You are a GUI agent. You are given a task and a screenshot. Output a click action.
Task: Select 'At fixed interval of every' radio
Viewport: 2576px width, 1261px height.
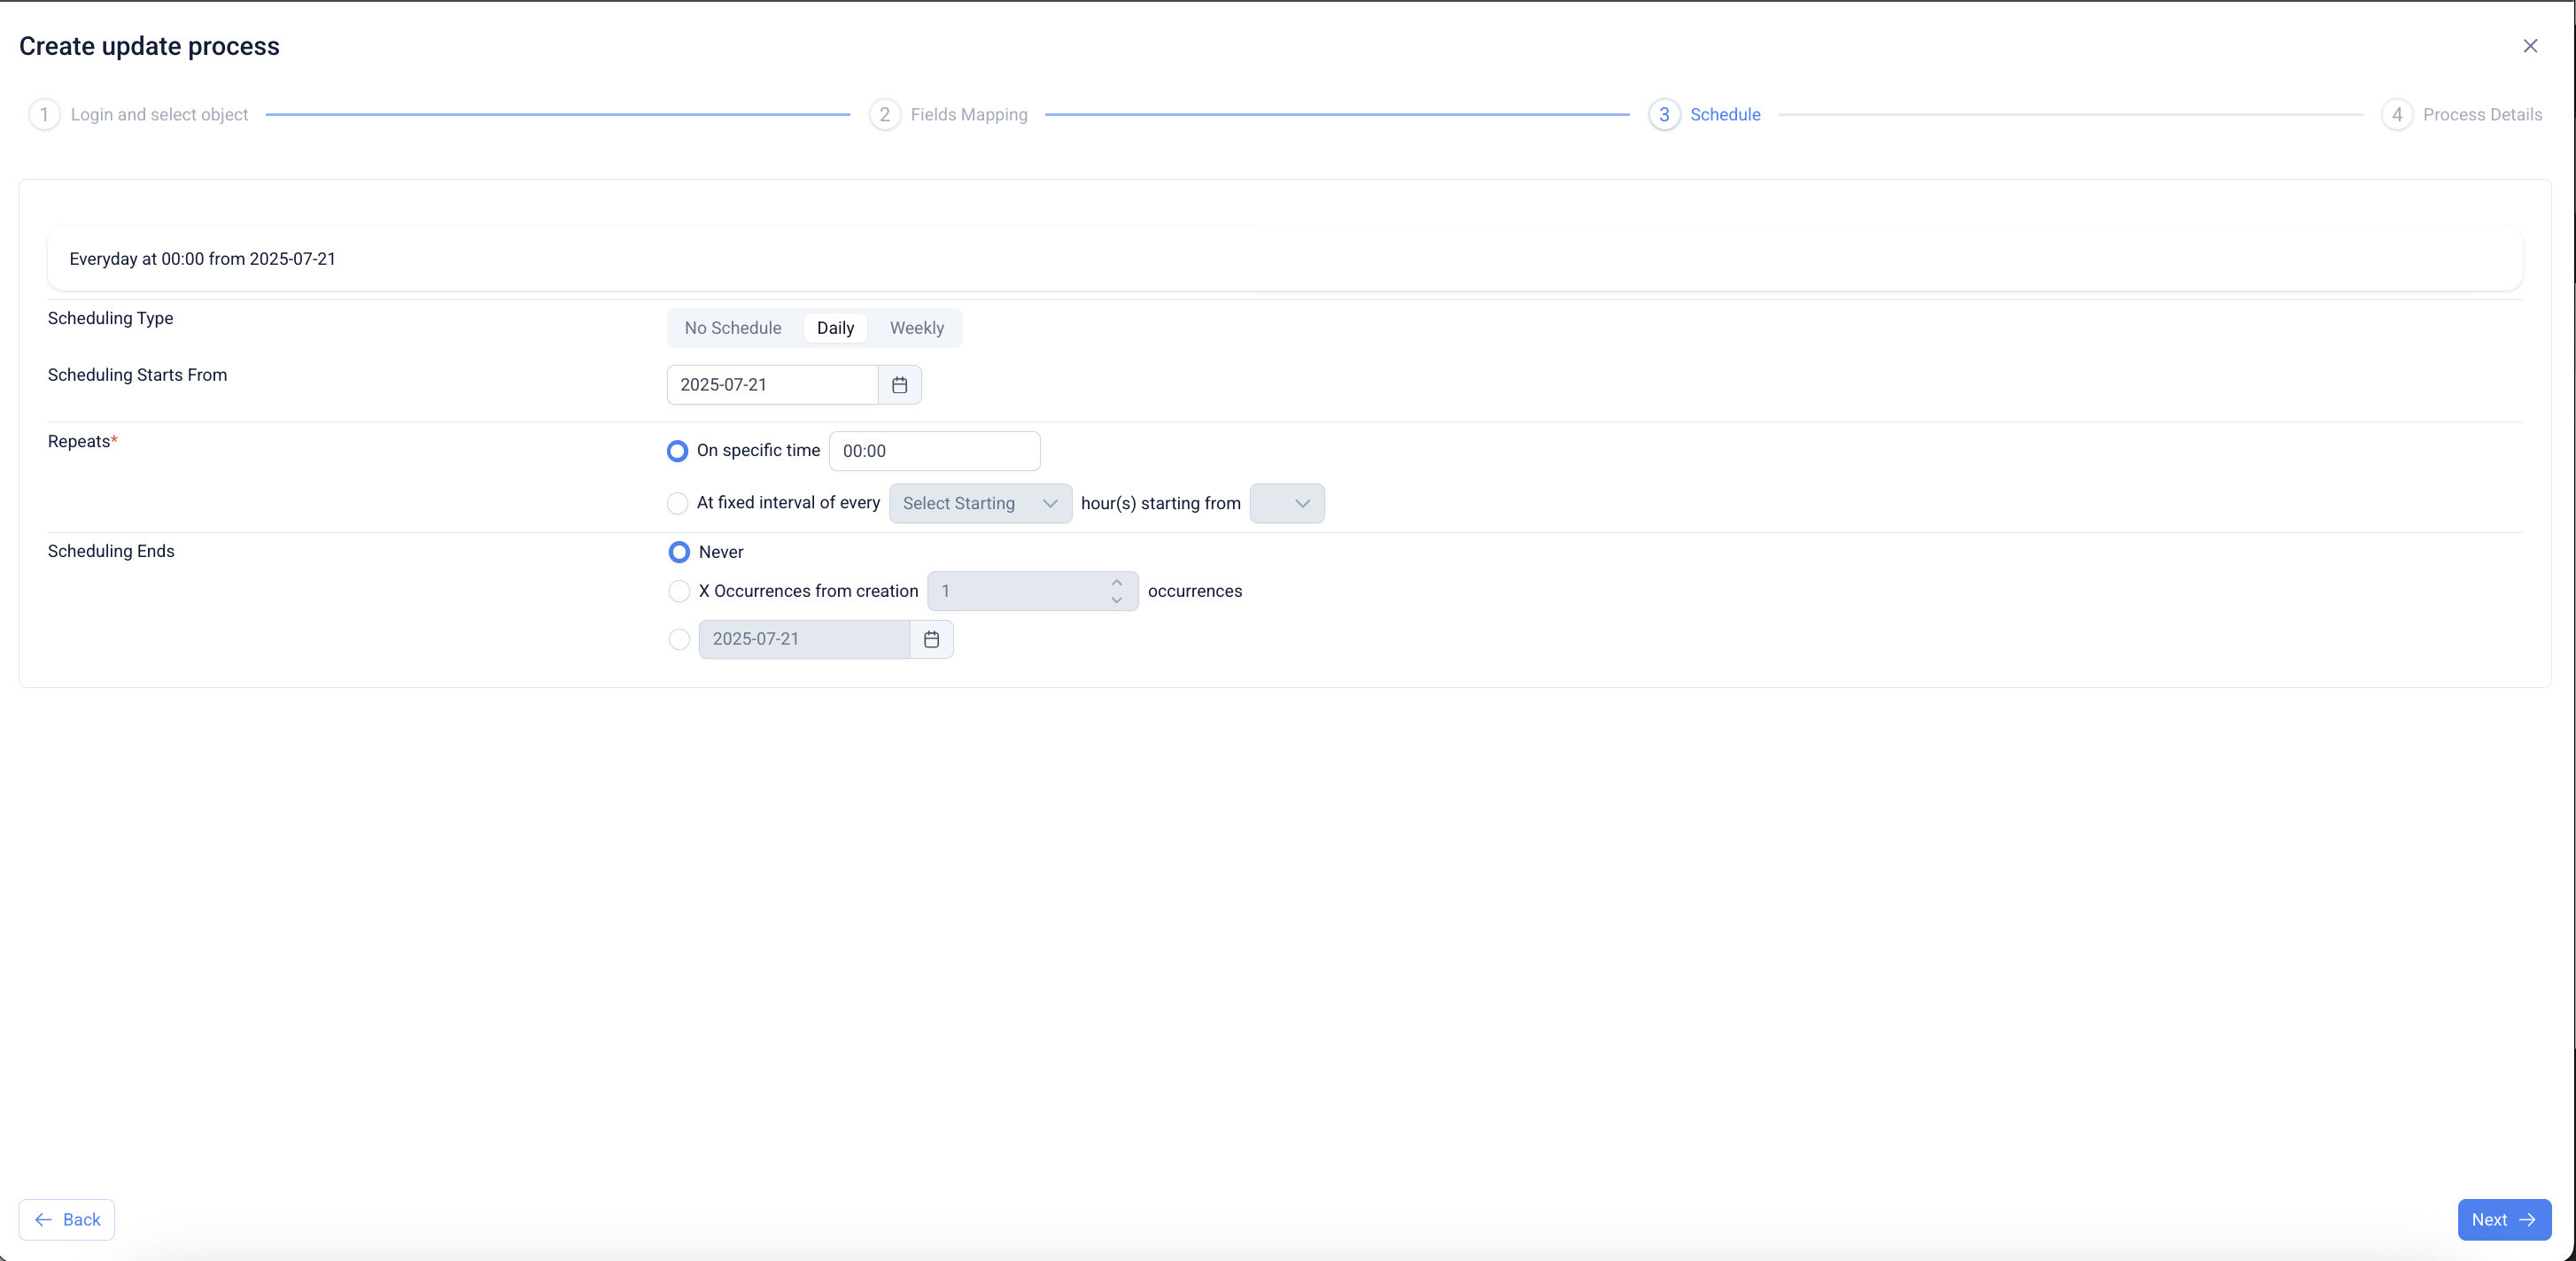(x=678, y=503)
